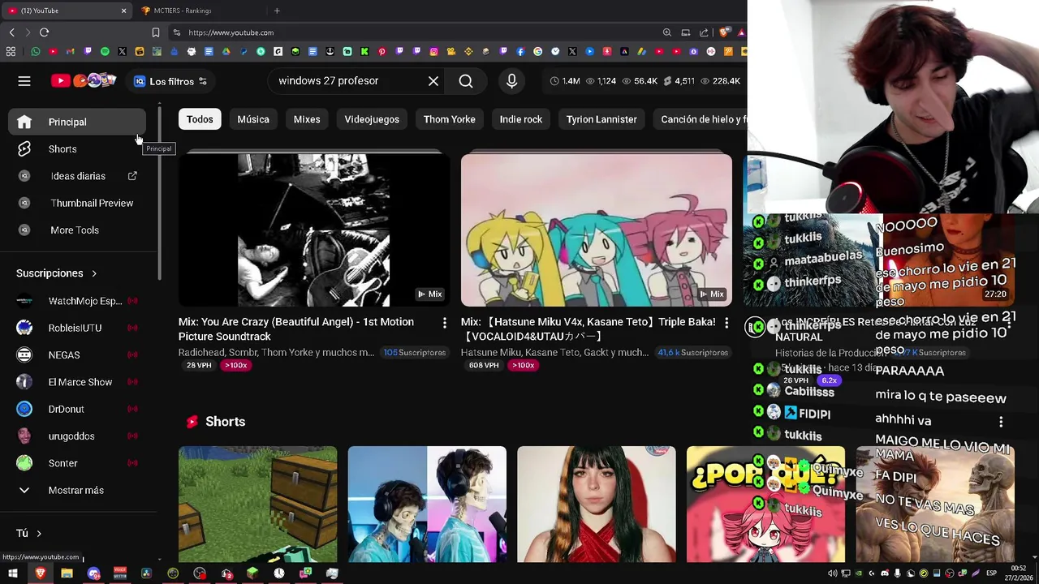Open the Sonter channel
Screen dimensions: 1039x584
77,463
